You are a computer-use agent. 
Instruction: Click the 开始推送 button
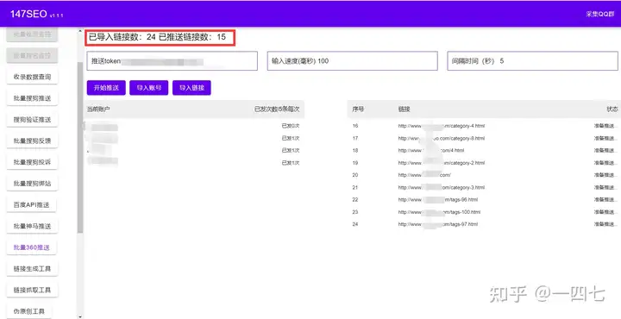[x=106, y=88]
